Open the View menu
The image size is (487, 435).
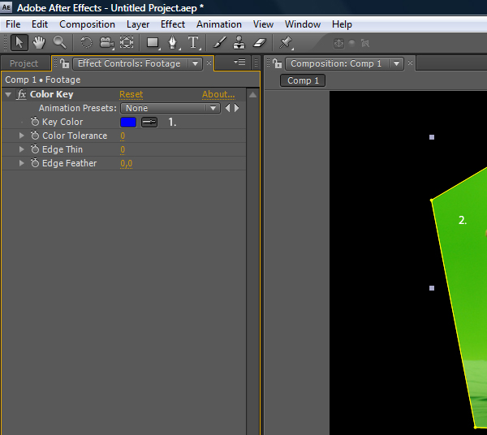coord(263,24)
